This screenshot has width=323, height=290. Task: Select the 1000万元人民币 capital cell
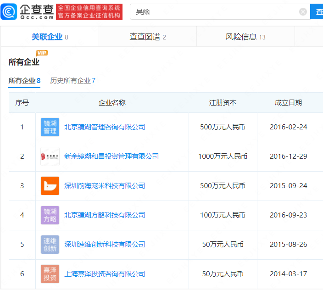pyautogui.click(x=223, y=156)
